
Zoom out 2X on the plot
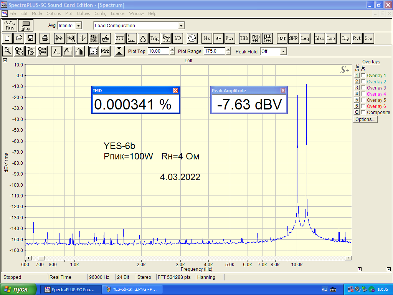tap(30, 51)
